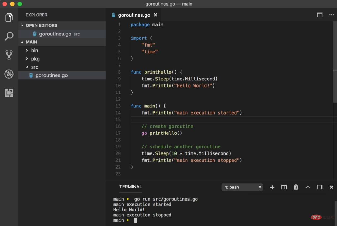Expand the pkg folder
This screenshot has height=226, width=337.
(35, 59)
